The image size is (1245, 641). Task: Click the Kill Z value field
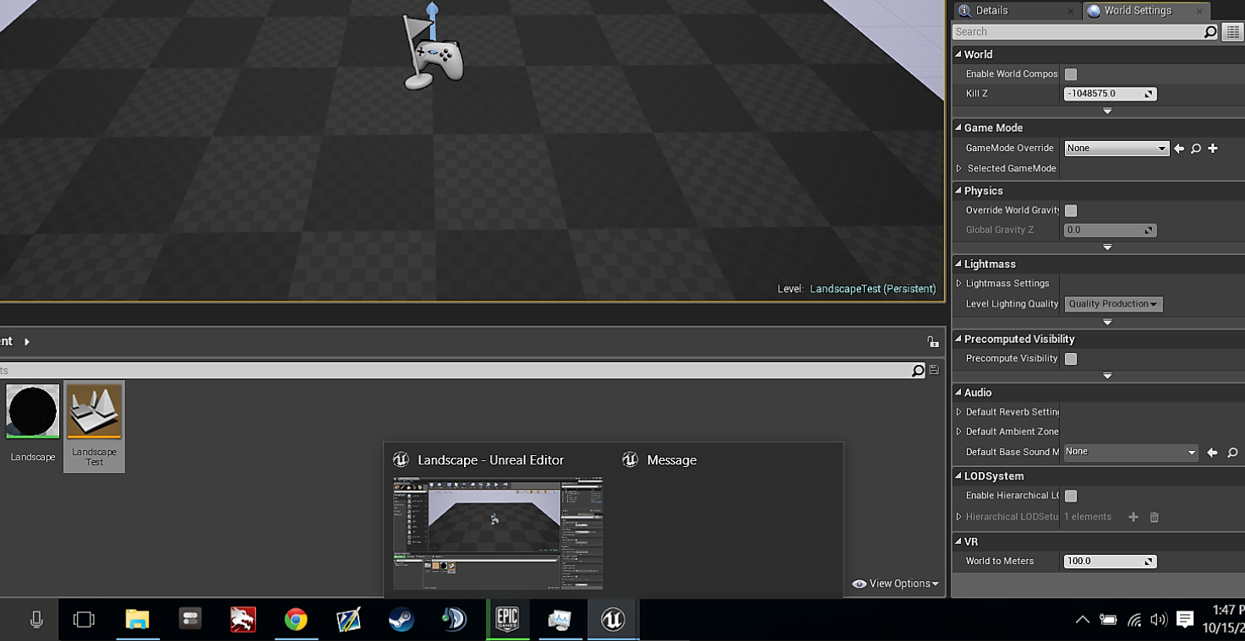1110,94
